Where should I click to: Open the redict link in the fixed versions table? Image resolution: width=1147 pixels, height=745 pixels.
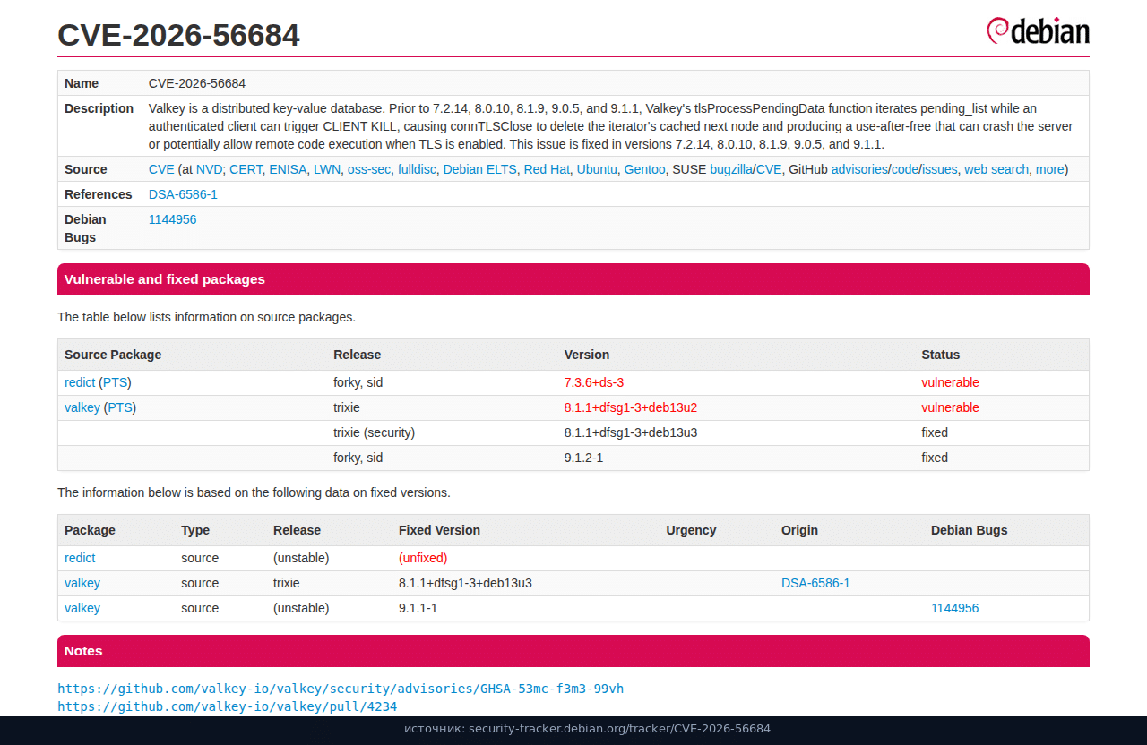click(x=80, y=558)
